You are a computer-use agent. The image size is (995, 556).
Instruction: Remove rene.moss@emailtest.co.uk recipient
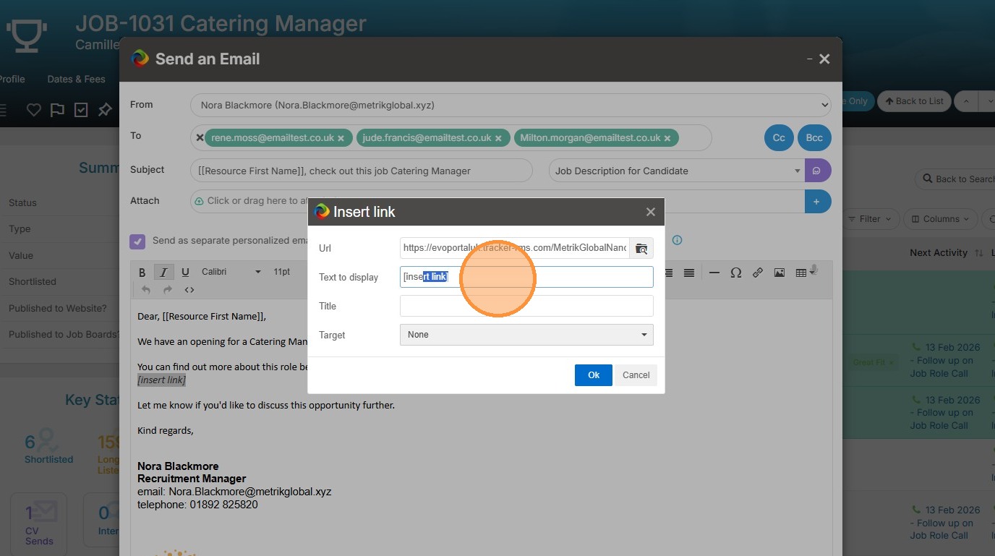(341, 138)
